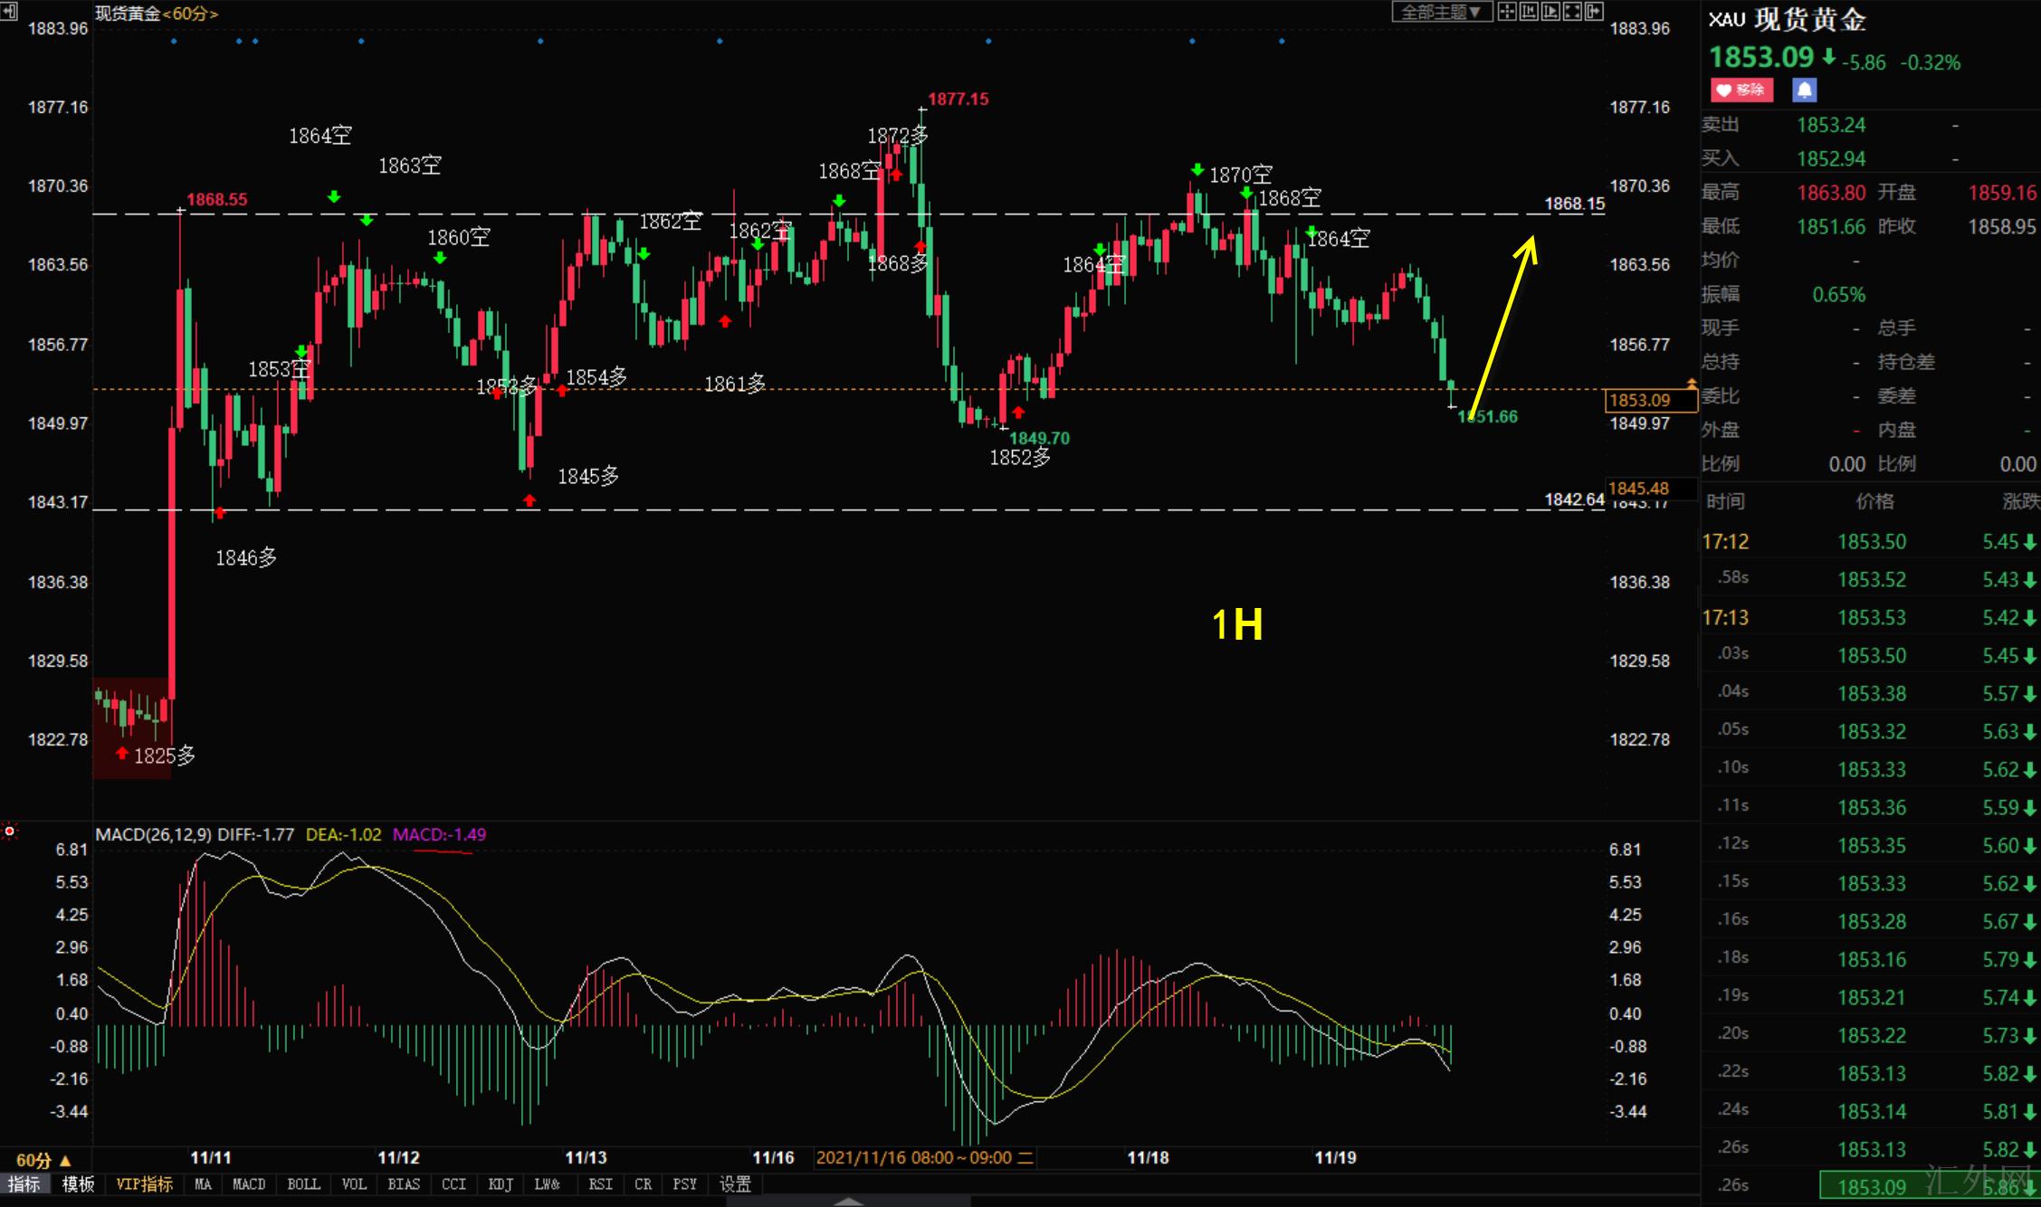This screenshot has height=1207, width=2041.
Task: Click the red dot icon beside the MACD panel
Action: click(9, 831)
